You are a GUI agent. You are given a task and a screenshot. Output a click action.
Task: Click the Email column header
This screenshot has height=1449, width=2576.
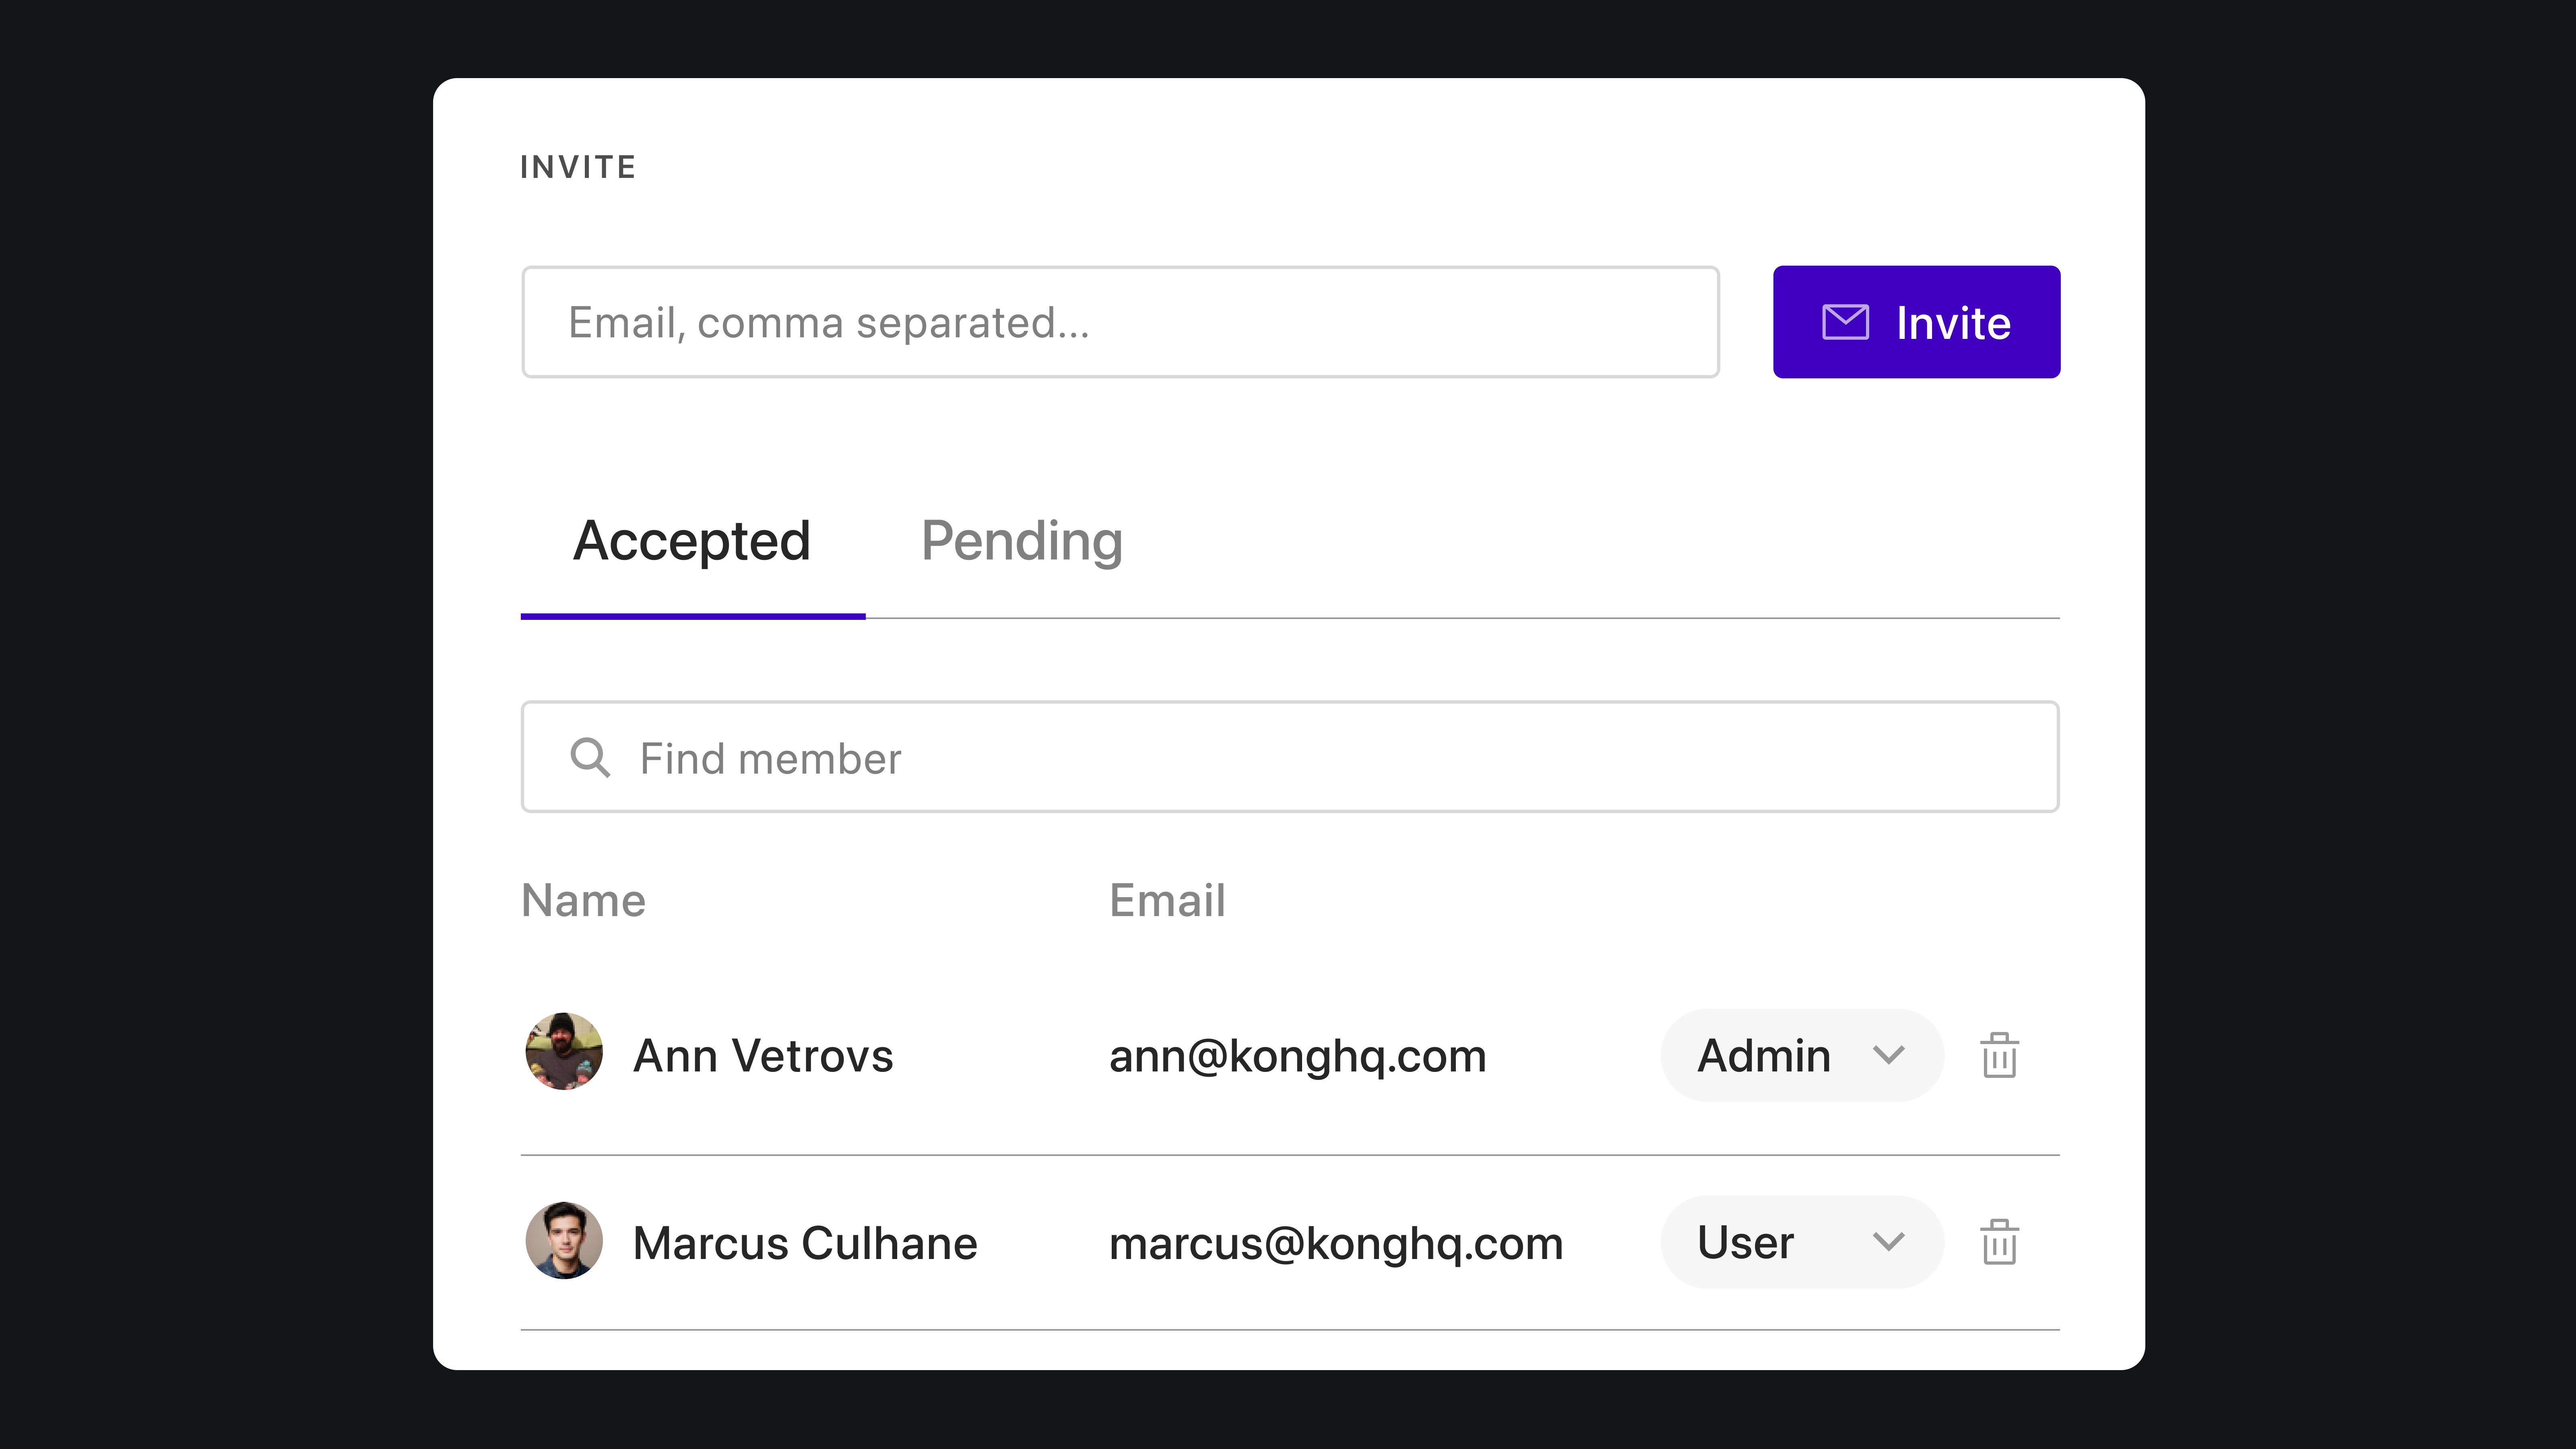[x=1166, y=900]
